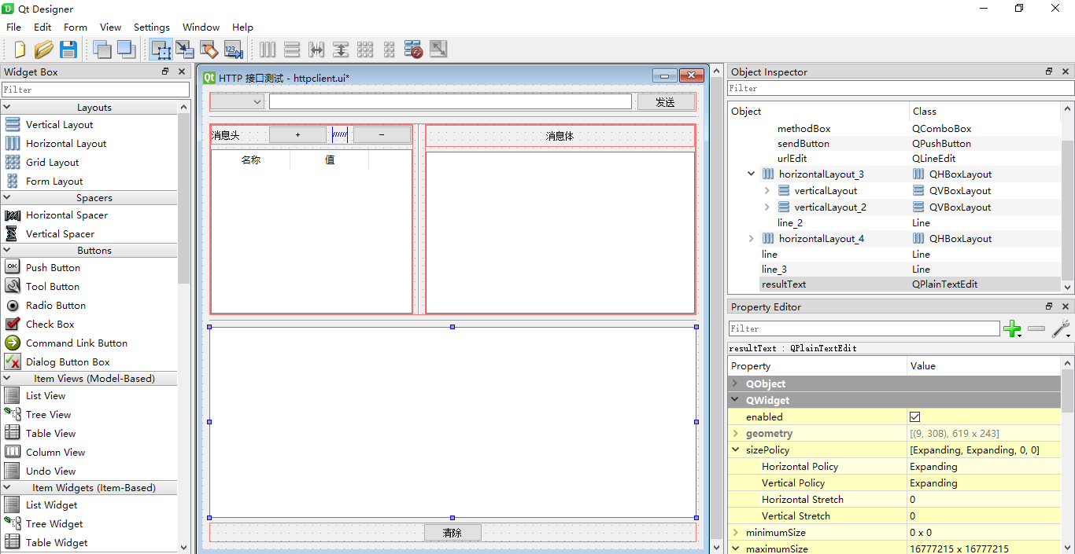This screenshot has height=554, width=1075.
Task: Select Radio Button in Widget Box
Action: click(55, 306)
